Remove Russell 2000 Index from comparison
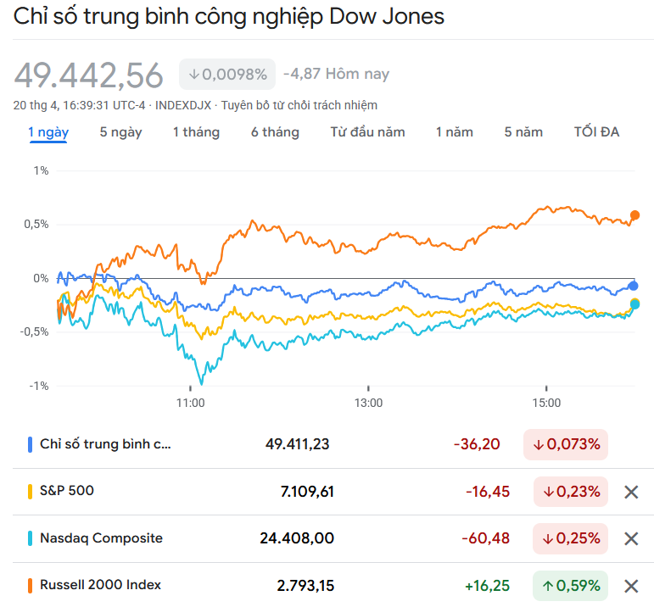The image size is (654, 607). pos(631,585)
